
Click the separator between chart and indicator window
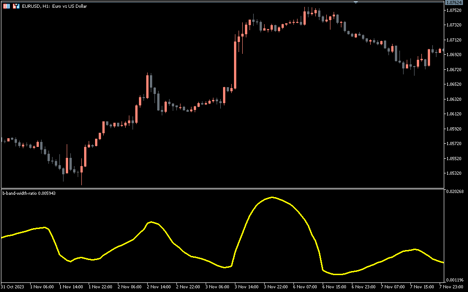click(x=223, y=188)
